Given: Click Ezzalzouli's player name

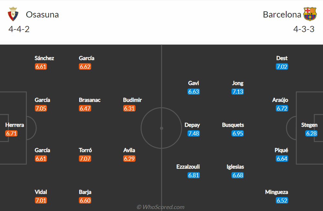Looking at the screenshot, I should (x=188, y=167).
